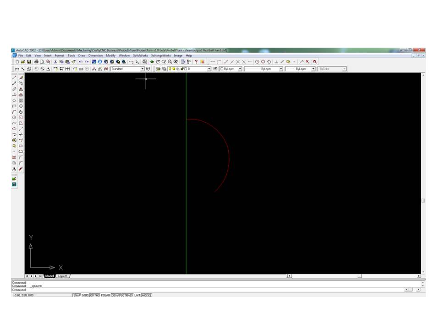The height and width of the screenshot is (330, 440).
Task: Select the Copy Object tool
Action: (x=21, y=83)
